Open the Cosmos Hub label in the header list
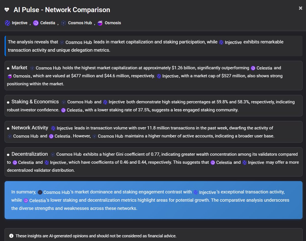The width and height of the screenshot is (306, 241). 80,23
